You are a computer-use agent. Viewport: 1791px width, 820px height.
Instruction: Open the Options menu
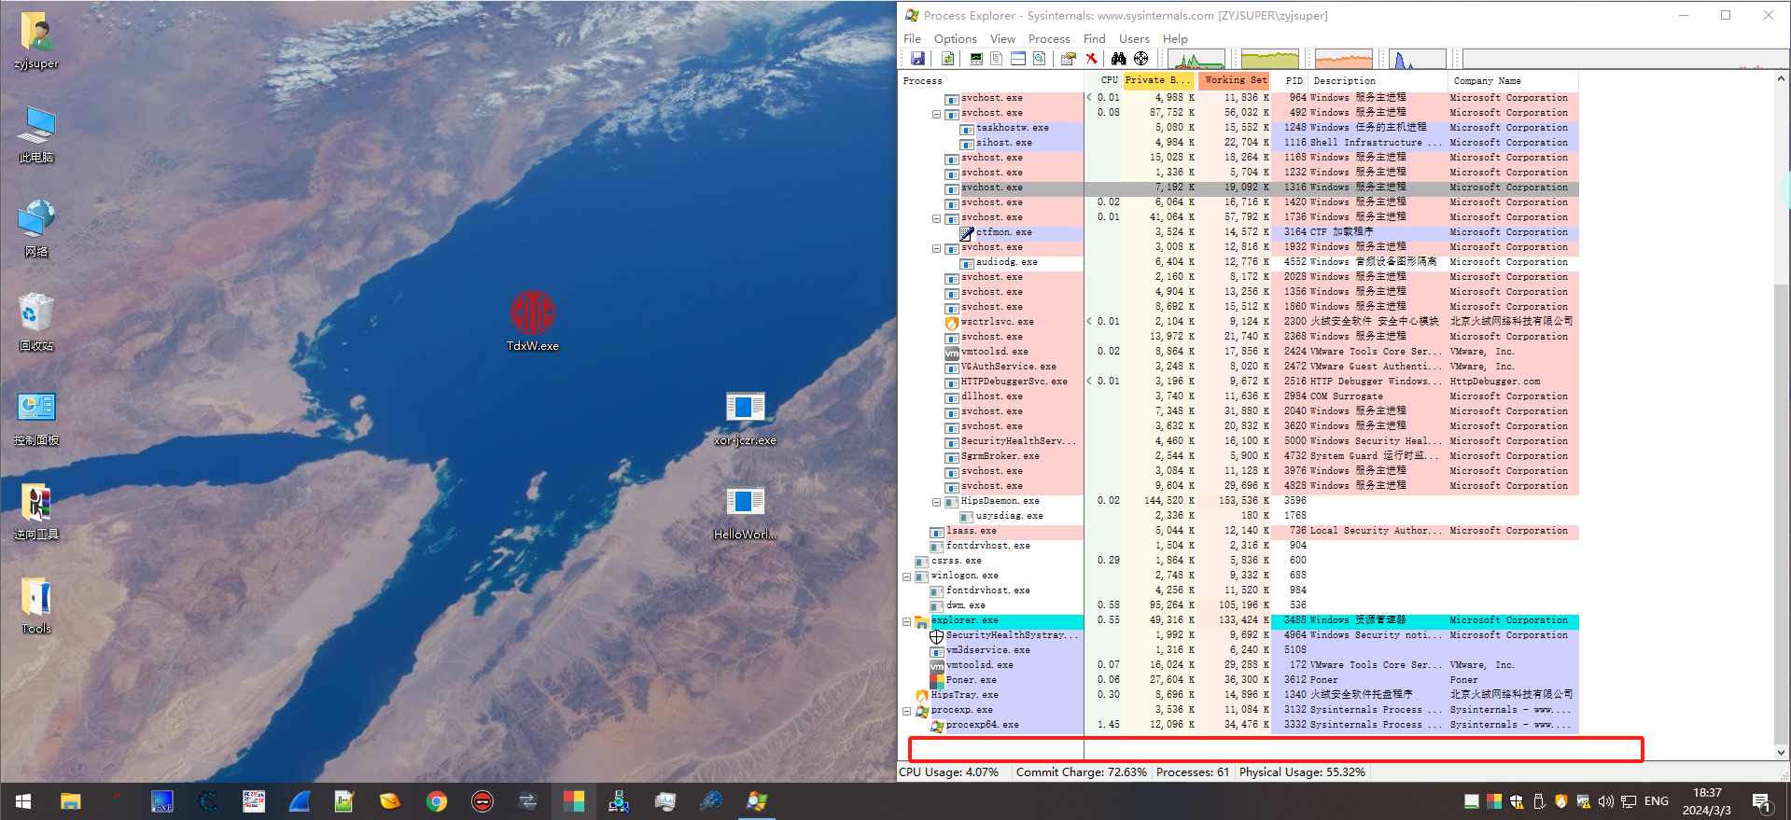[955, 38]
